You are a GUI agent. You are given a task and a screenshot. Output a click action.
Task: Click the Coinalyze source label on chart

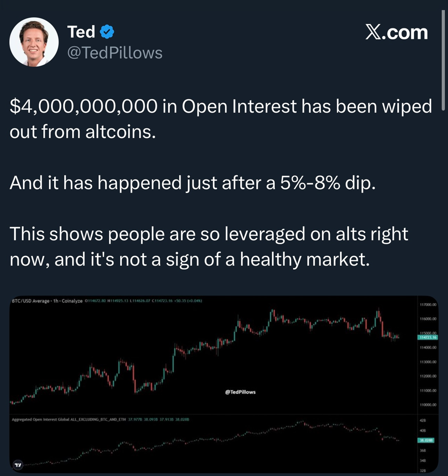71,301
